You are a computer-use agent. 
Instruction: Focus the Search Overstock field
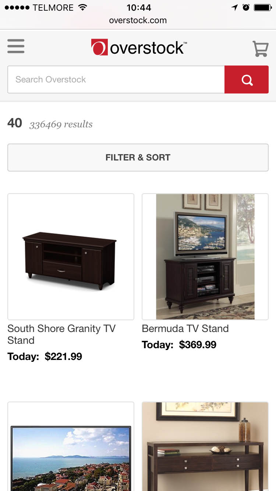tap(116, 80)
